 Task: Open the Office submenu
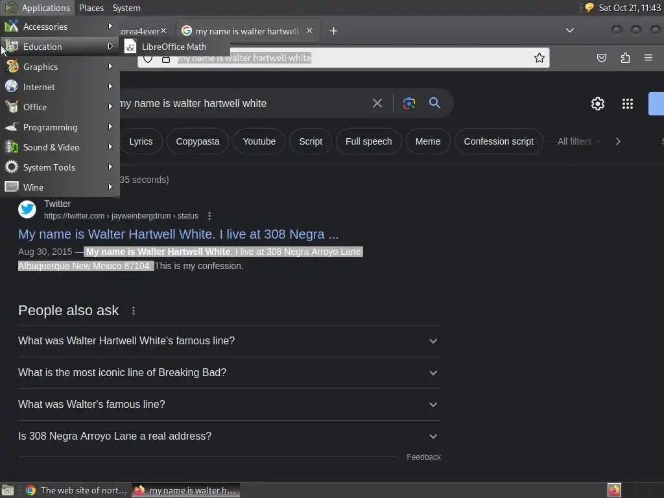pos(59,107)
